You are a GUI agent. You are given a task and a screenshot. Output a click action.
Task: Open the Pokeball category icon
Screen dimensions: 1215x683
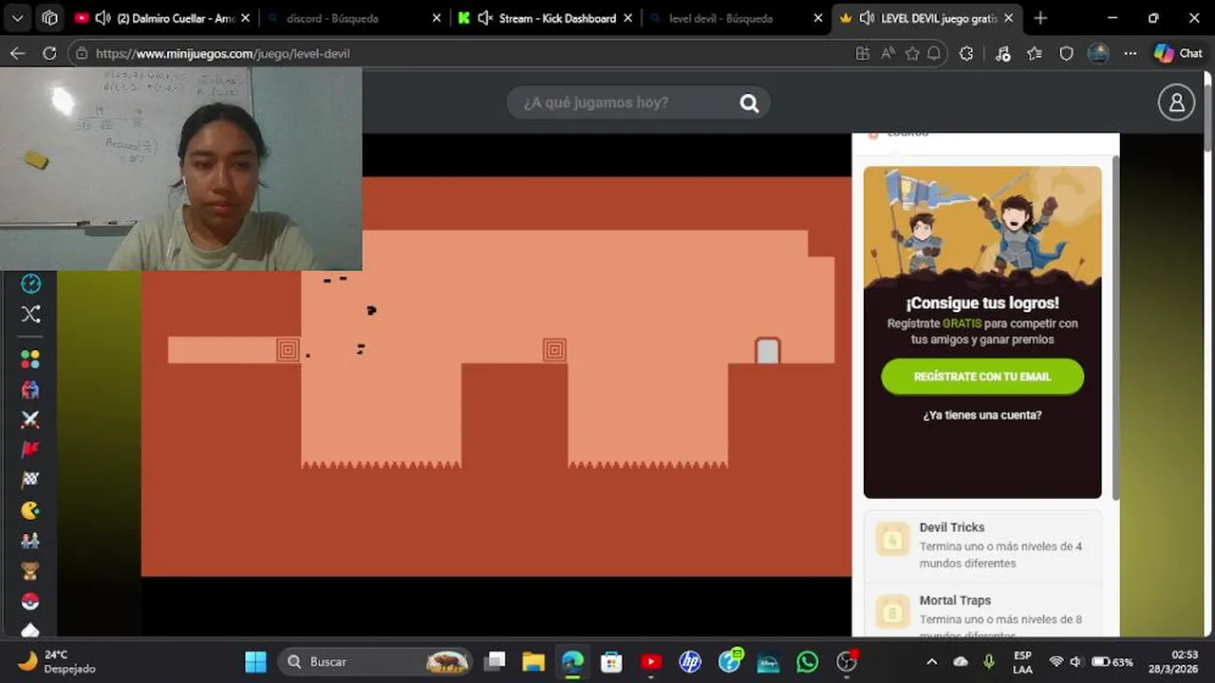30,601
